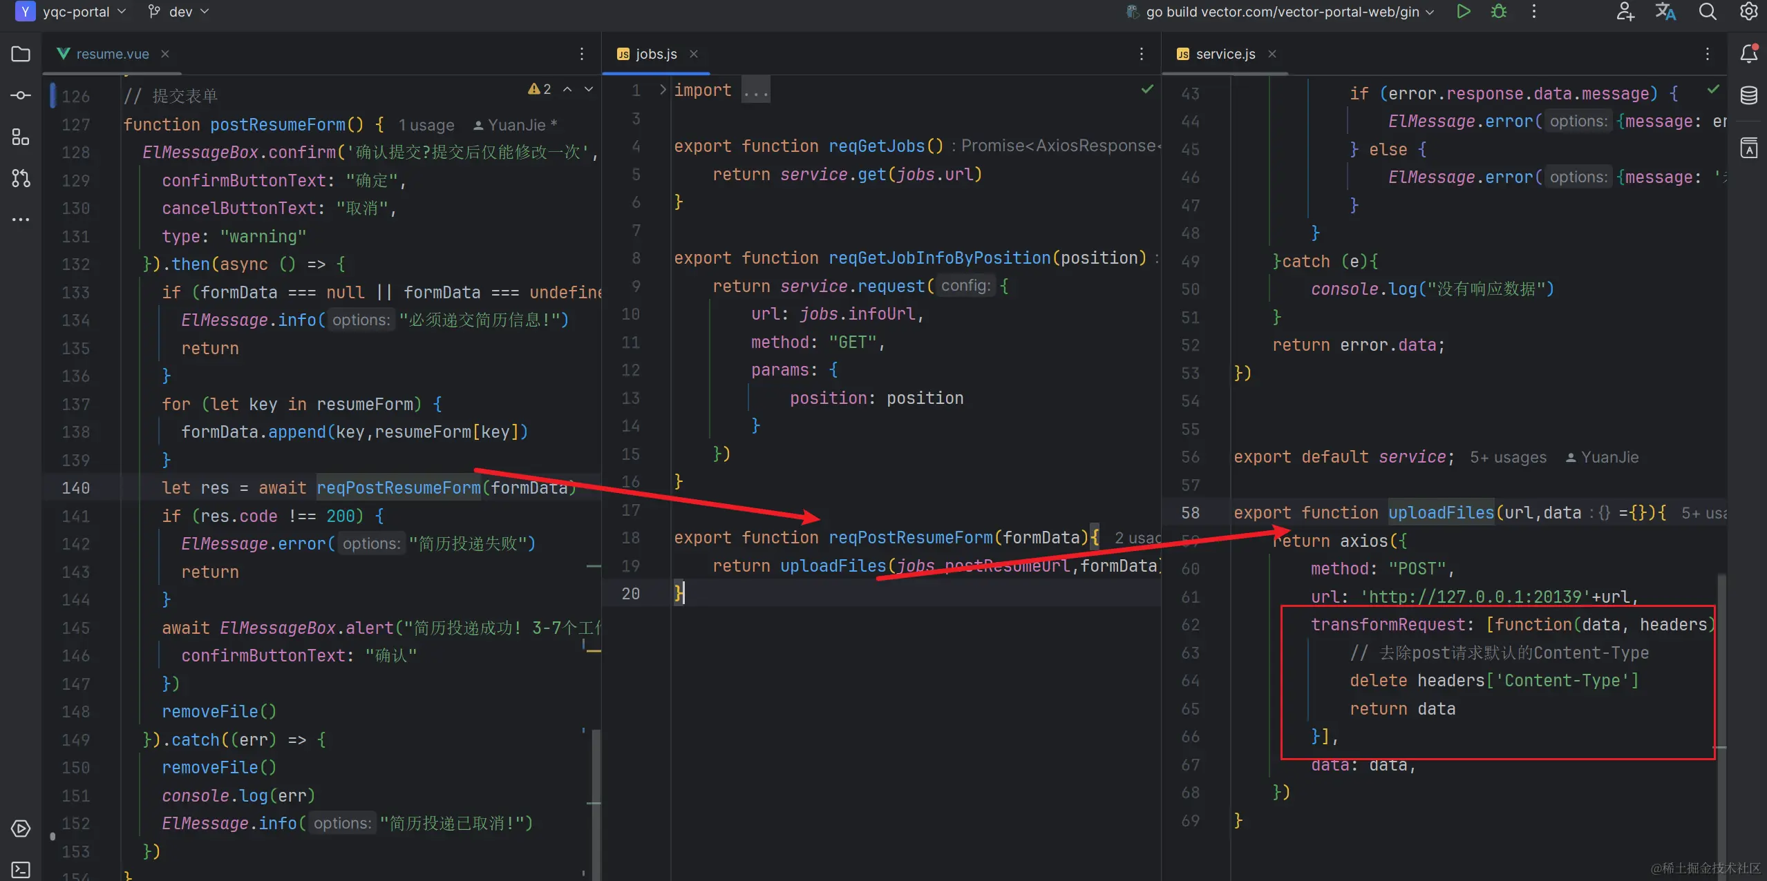Open the add collaborator icon
Viewport: 1767px width, 881px height.
click(1625, 12)
